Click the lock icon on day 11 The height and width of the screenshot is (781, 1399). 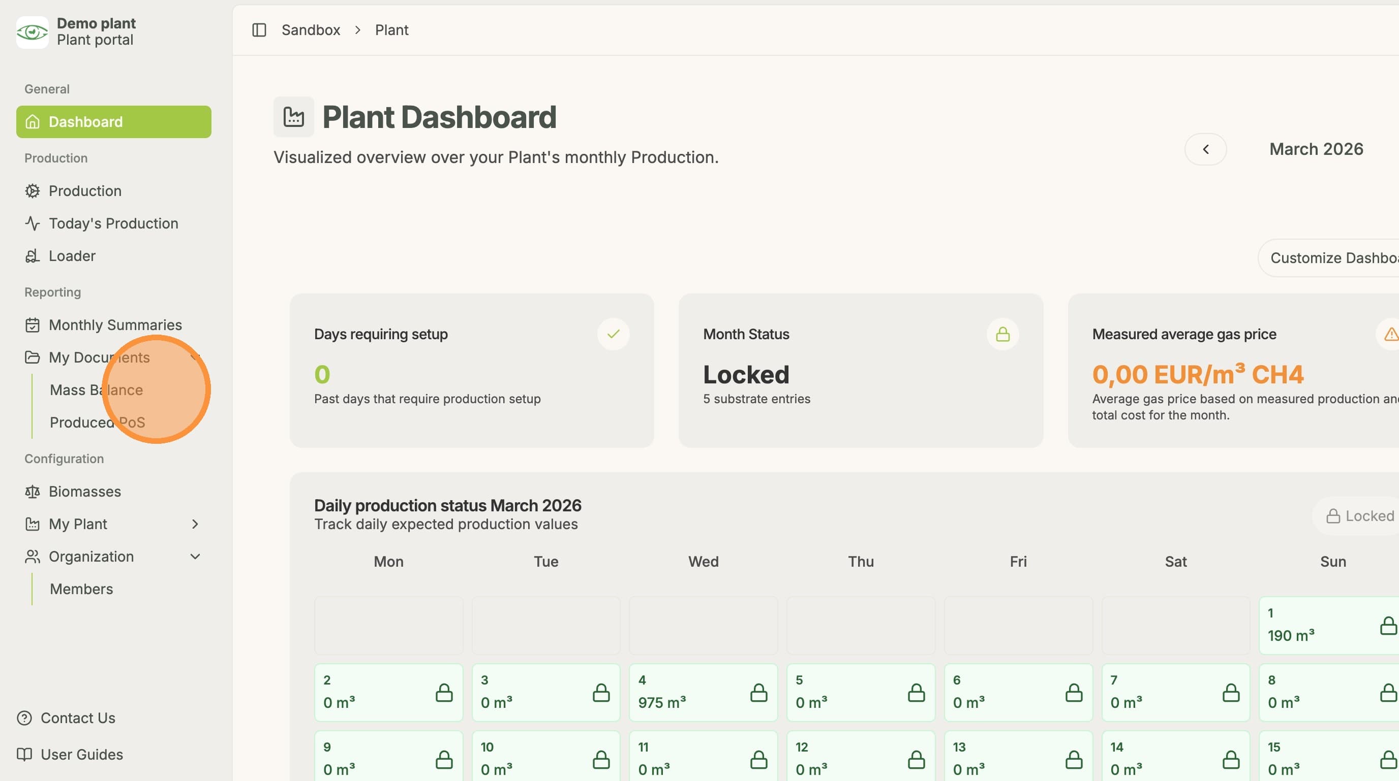pos(758,760)
